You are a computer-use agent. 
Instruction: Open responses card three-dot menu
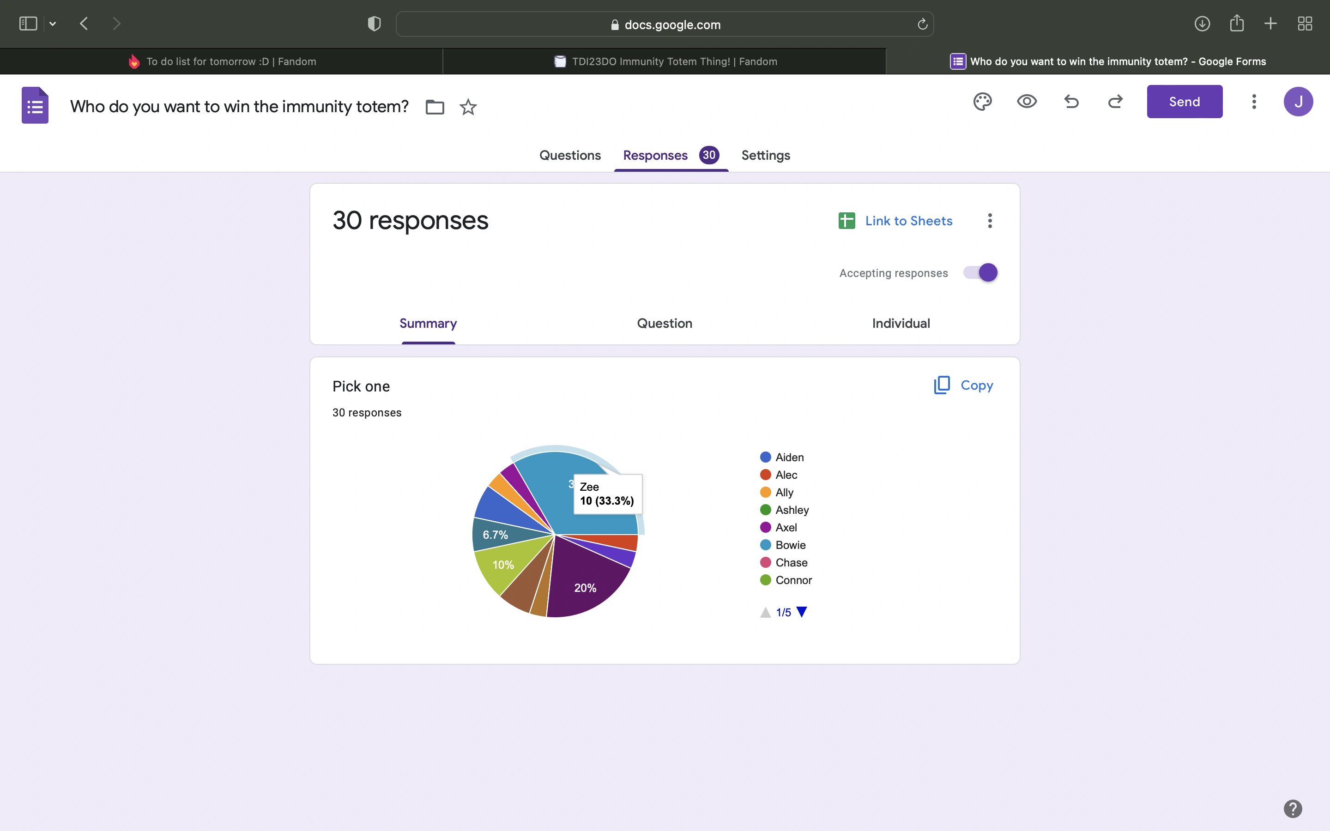[990, 221]
